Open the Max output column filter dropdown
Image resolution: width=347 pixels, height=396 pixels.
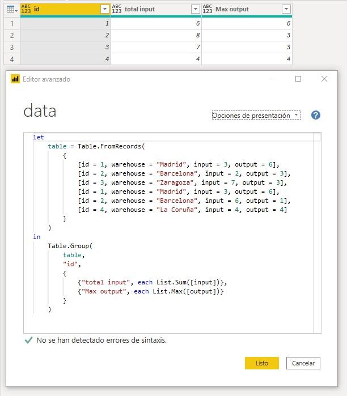pyautogui.click(x=286, y=9)
